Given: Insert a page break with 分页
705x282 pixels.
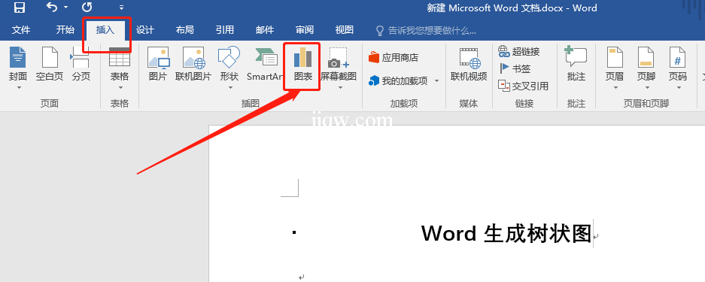Looking at the screenshot, I should coord(81,64).
